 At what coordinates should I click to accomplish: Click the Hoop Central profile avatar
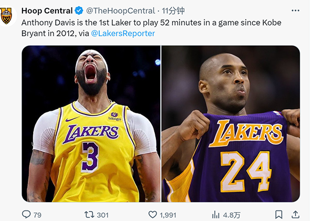(x=7, y=16)
